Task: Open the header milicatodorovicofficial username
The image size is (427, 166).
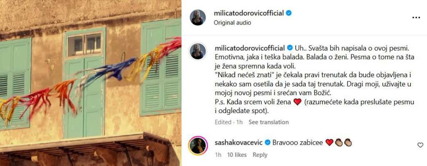Action: (249, 13)
